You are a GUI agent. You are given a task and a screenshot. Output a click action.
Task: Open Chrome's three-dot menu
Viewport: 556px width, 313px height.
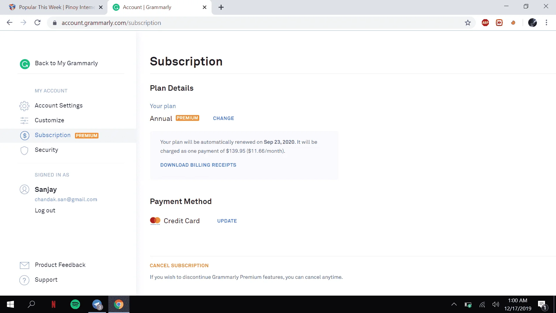pyautogui.click(x=546, y=23)
